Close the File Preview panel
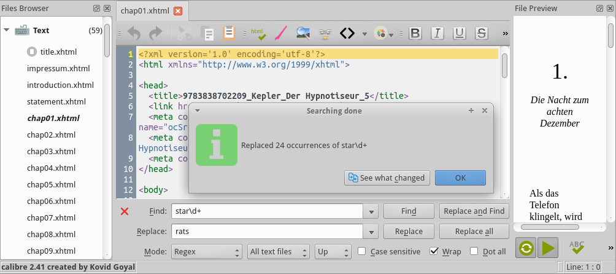This screenshot has width=616, height=274. pos(609,8)
